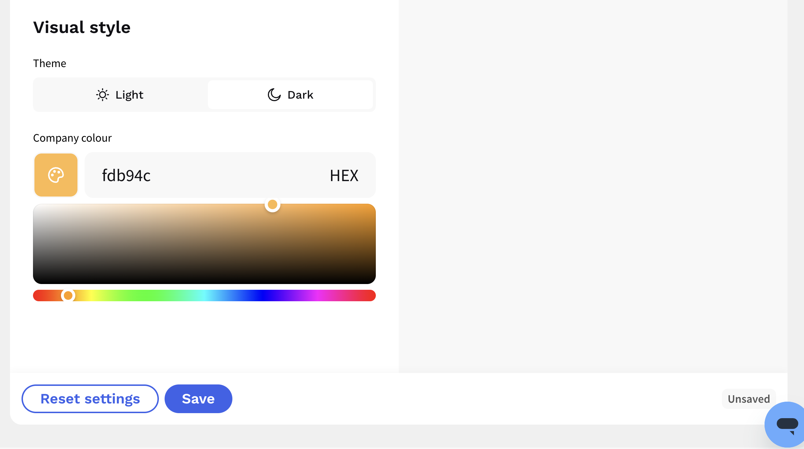Image resolution: width=804 pixels, height=449 pixels.
Task: Click the sun icon for Light theme
Action: [103, 95]
